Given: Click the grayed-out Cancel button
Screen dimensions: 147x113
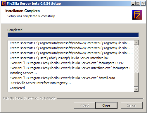Looking at the screenshot, I should pyautogui.click(x=132, y=105).
